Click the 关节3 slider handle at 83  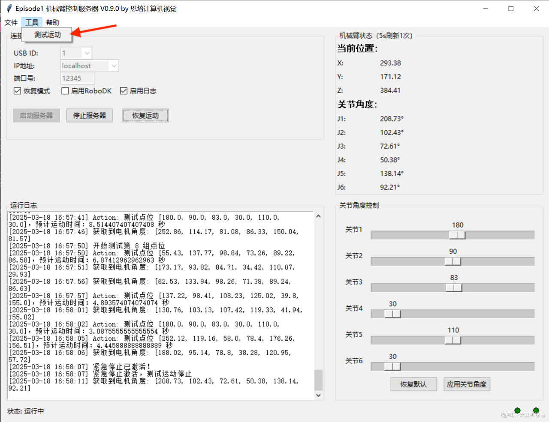coord(454,287)
